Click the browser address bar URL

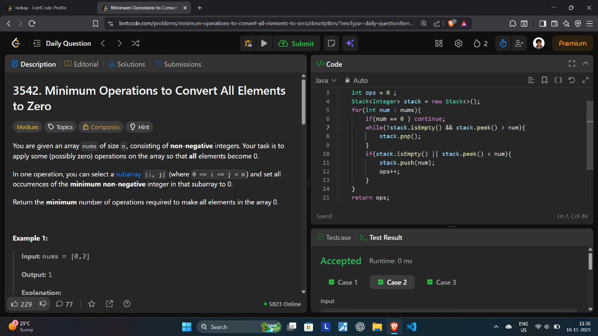[x=267, y=23]
